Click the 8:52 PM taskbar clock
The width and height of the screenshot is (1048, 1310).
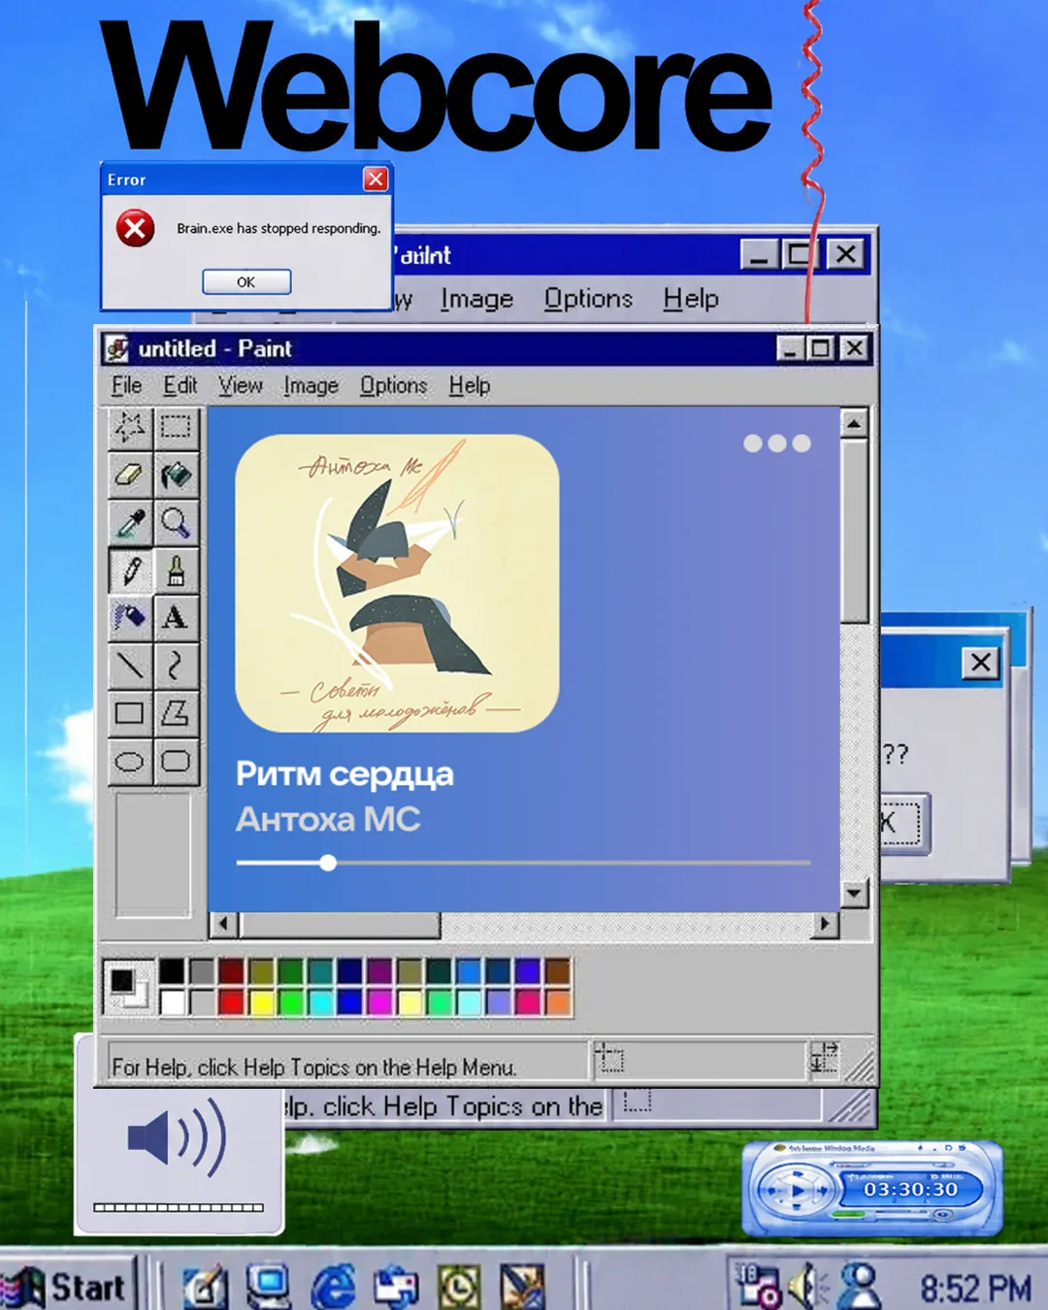point(975,1289)
